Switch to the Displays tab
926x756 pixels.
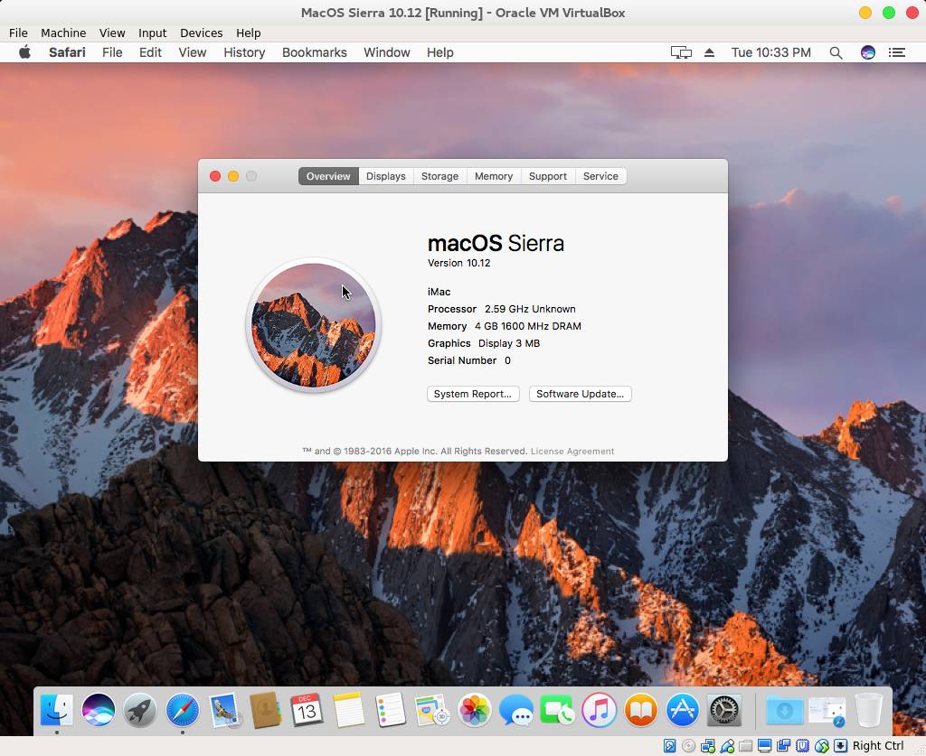385,176
